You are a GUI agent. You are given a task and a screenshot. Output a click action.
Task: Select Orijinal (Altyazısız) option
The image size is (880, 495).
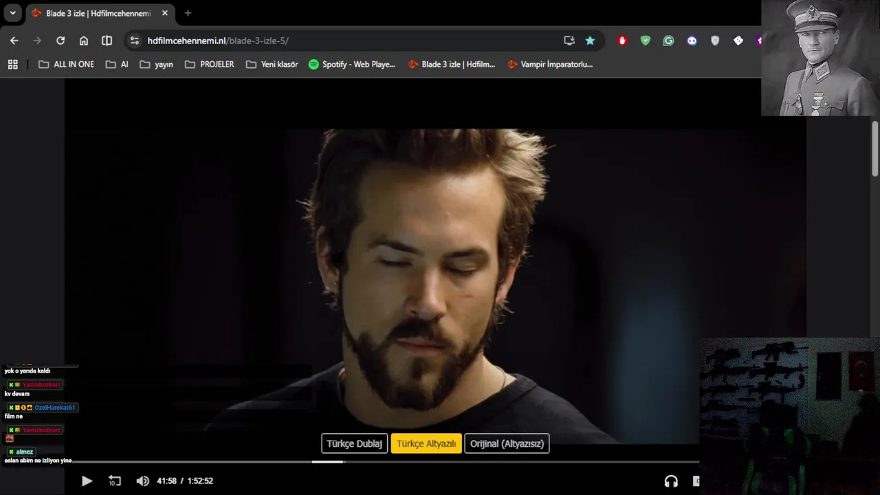coord(507,443)
